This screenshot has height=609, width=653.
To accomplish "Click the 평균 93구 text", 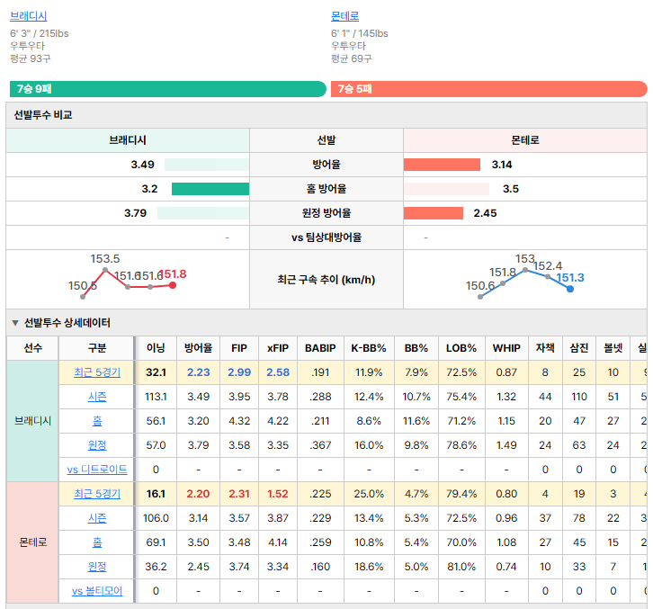I will [x=31, y=58].
